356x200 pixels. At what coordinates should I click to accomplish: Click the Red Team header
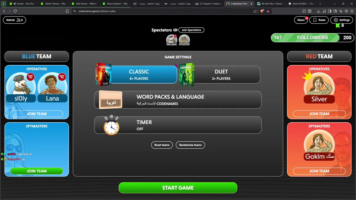pos(319,56)
